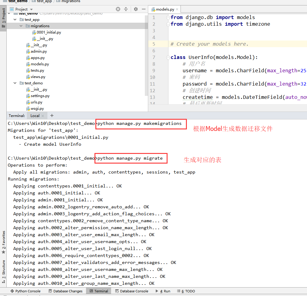Image resolution: width=307 pixels, height=296 pixels.
Task: Toggle the 7: Structure side tab
Action: tap(4, 271)
